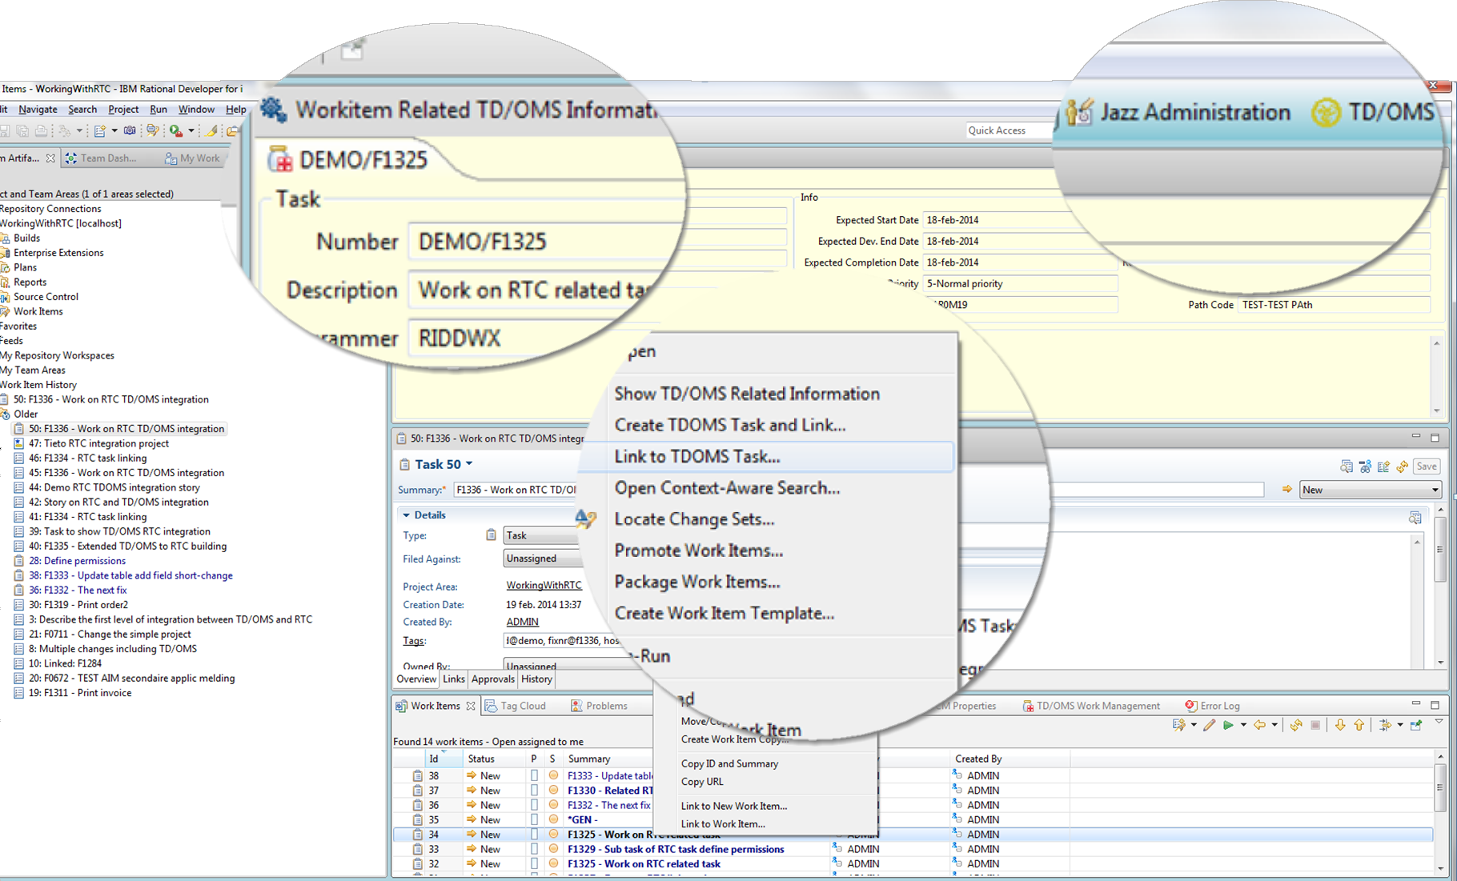The height and width of the screenshot is (881, 1457).
Task: Open the Task 50 dropdown arrow
Action: tap(469, 464)
